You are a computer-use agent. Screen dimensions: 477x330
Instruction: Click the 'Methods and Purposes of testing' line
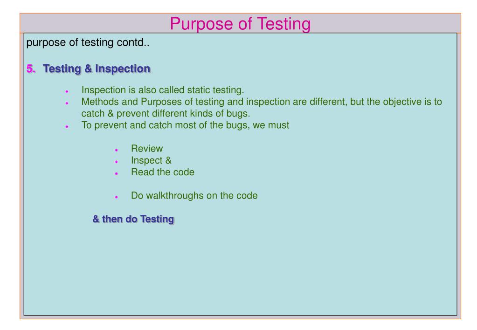coord(262,102)
